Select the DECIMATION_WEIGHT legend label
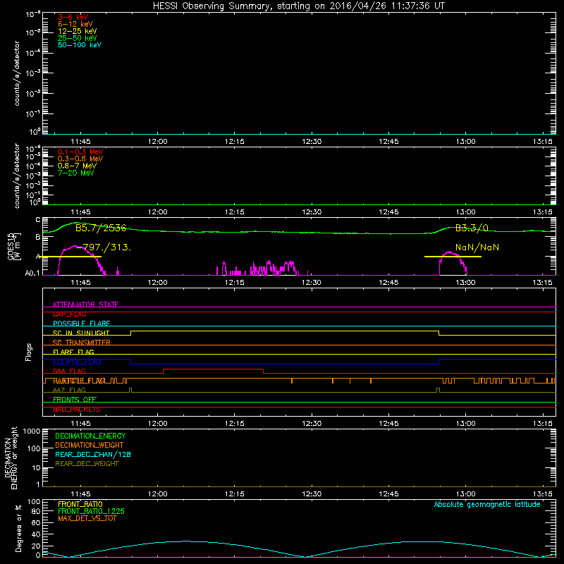564x564 pixels. pyautogui.click(x=90, y=445)
